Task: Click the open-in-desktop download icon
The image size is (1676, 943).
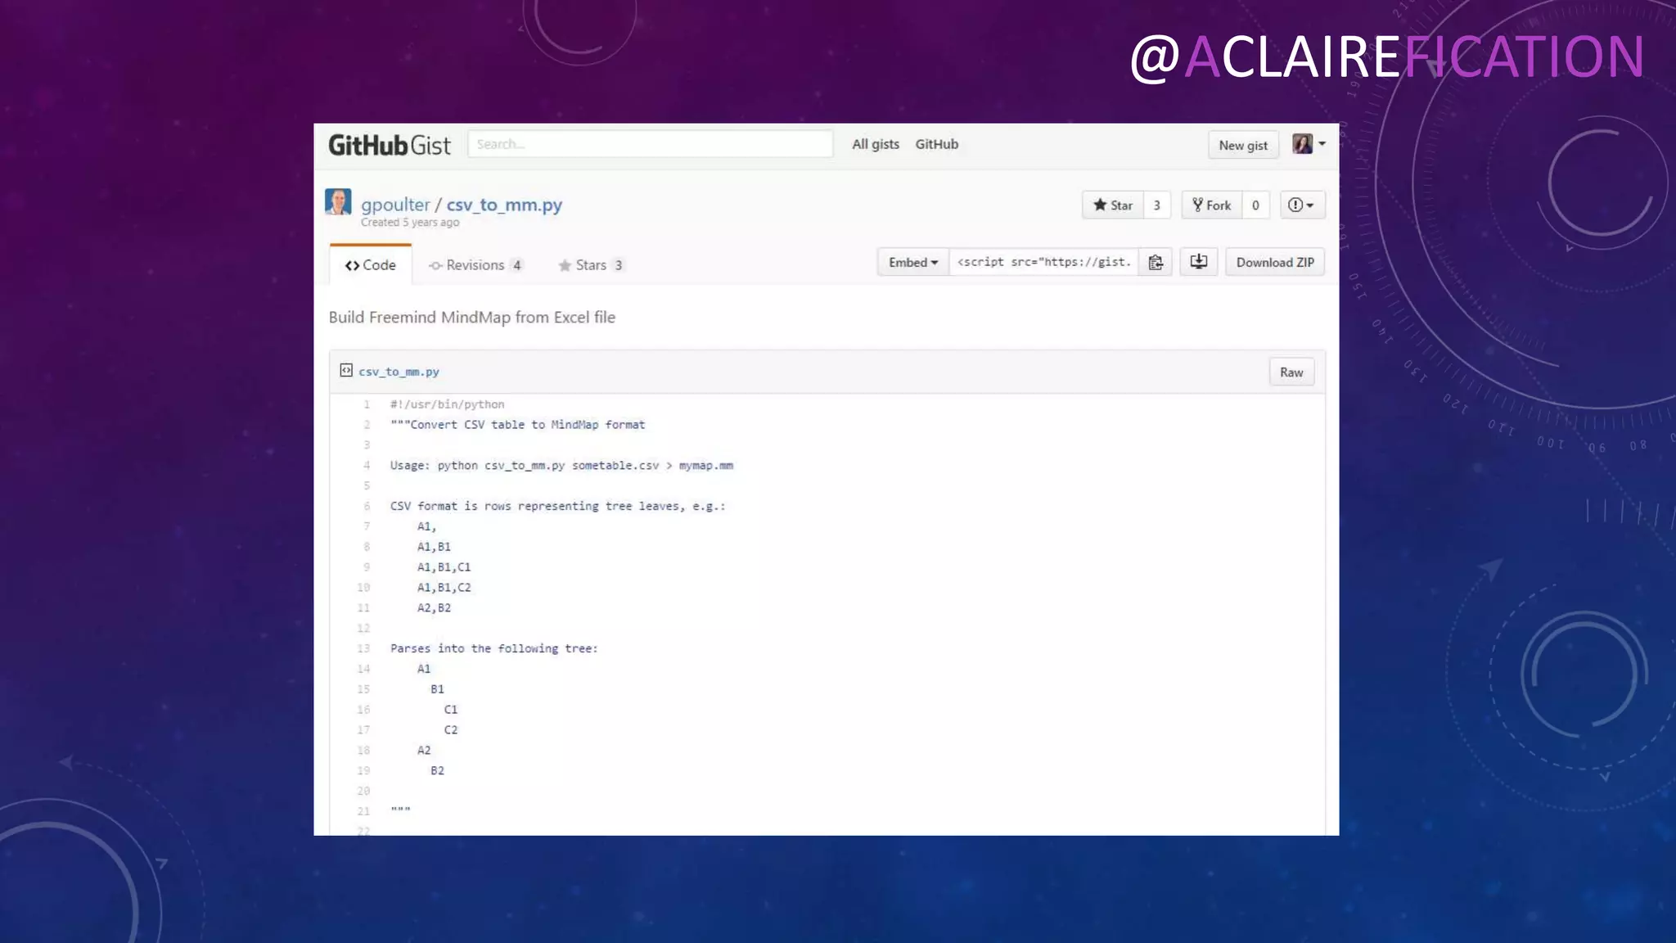Action: tap(1198, 262)
